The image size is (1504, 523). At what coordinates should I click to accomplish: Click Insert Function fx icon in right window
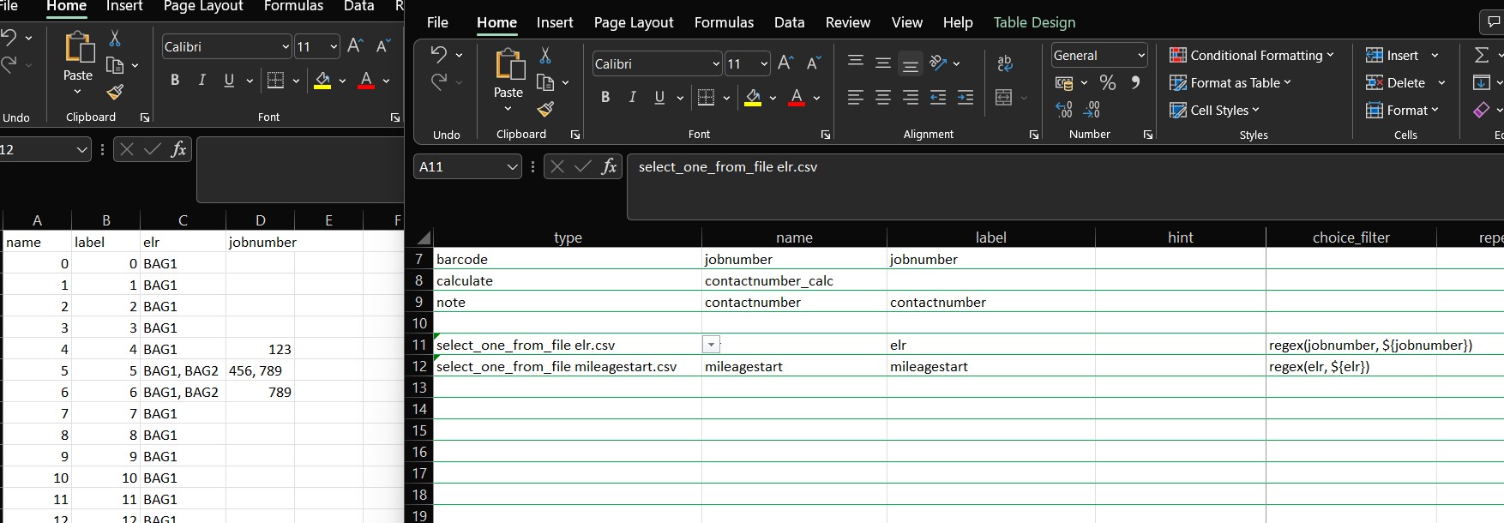tap(609, 166)
